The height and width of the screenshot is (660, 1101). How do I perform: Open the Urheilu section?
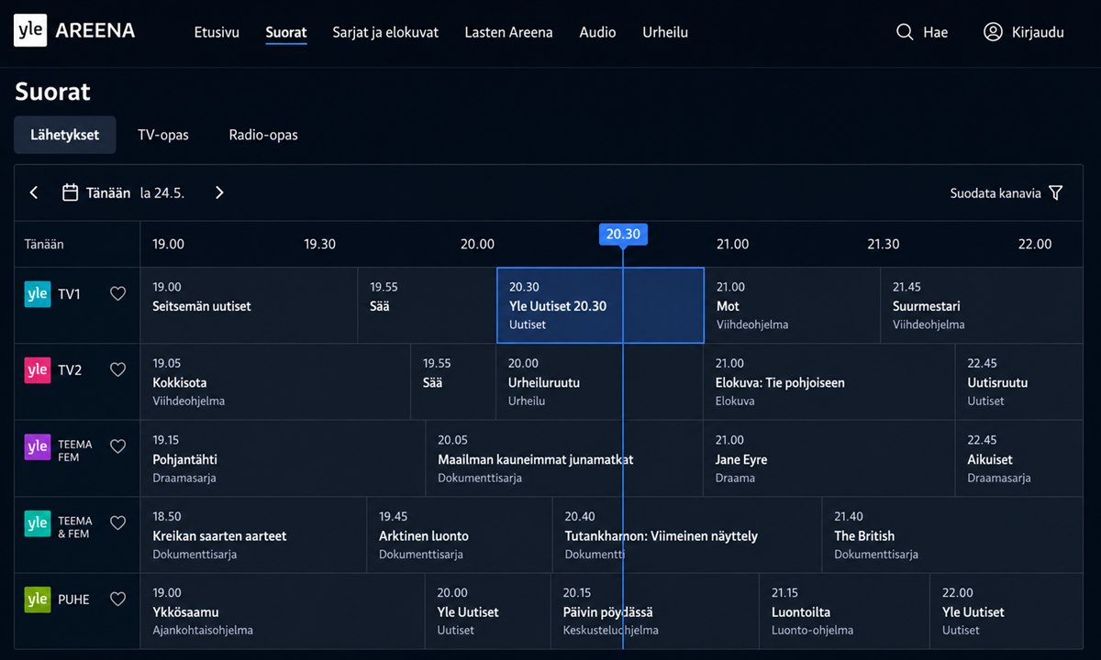[x=665, y=32]
